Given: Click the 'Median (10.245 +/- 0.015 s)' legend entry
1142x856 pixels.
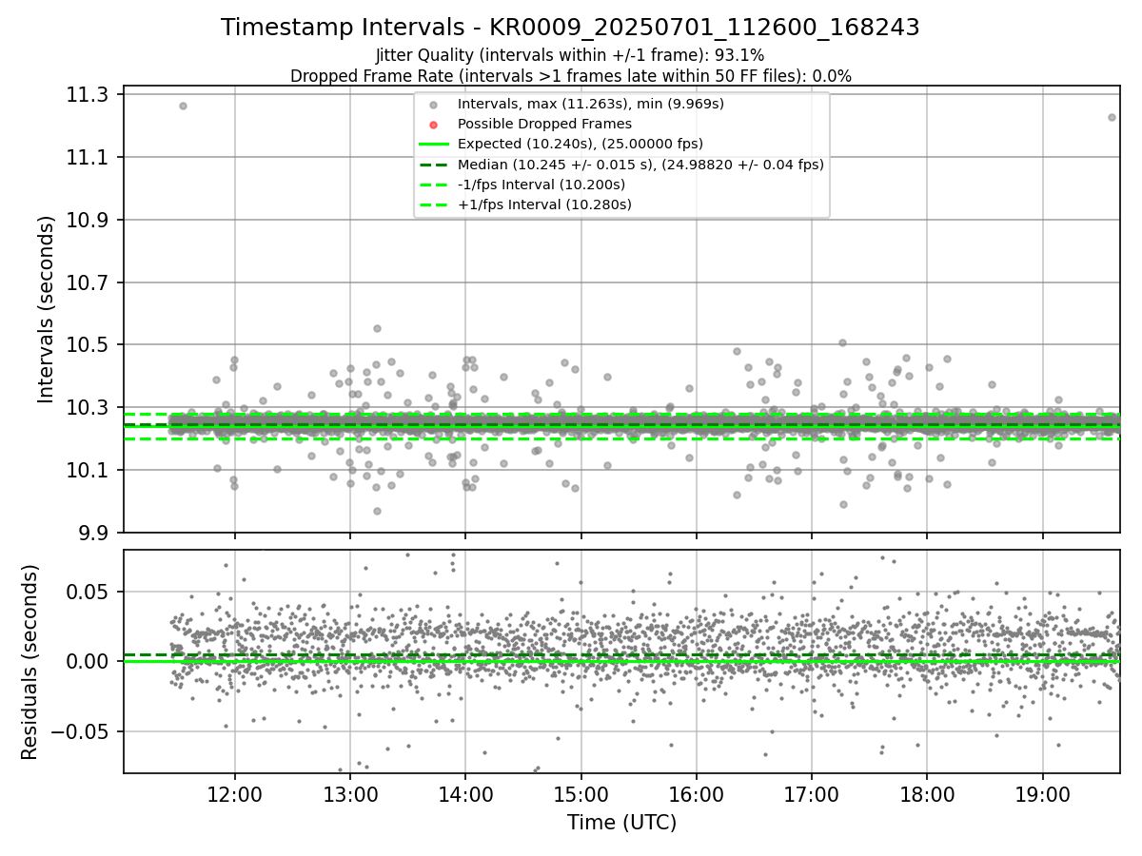Looking at the screenshot, I should (x=640, y=164).
